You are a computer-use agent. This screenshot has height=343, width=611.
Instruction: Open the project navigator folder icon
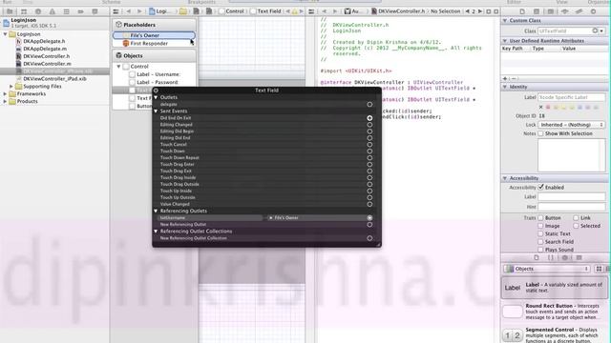tap(10, 11)
